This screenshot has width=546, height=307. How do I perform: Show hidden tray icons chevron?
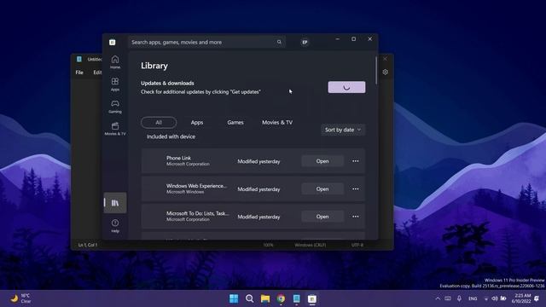click(x=438, y=298)
